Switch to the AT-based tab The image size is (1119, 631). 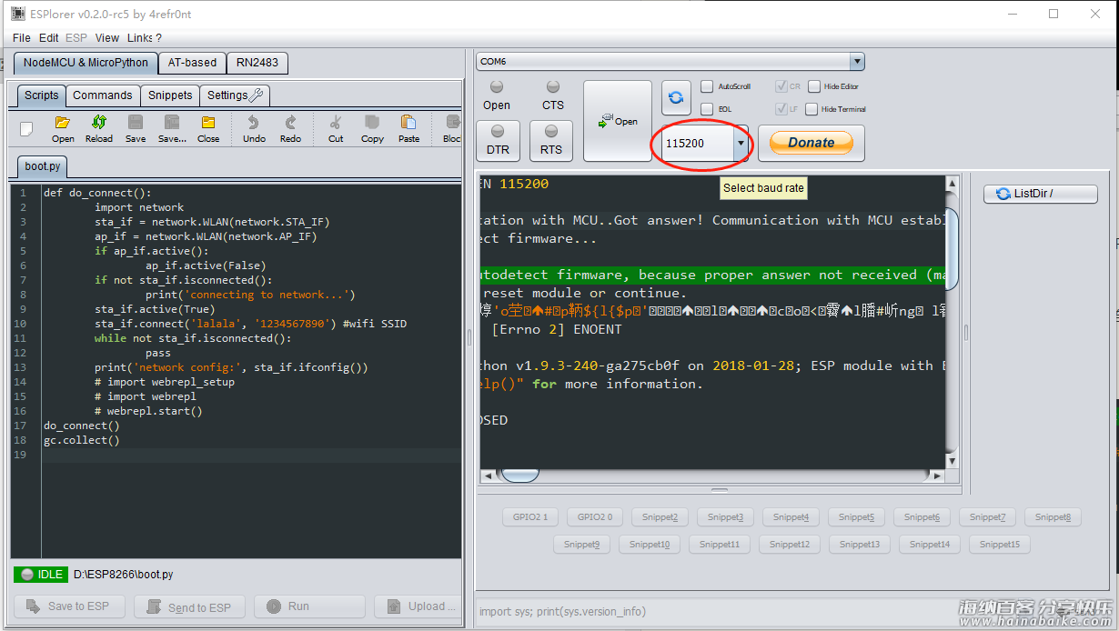(x=192, y=63)
